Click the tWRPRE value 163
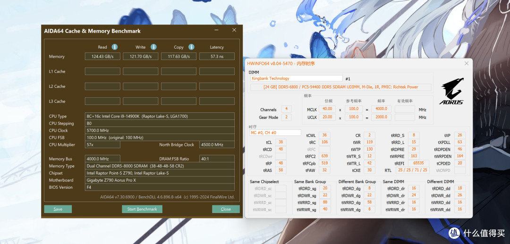The width and height of the screenshot is (510, 244). coord(414,156)
